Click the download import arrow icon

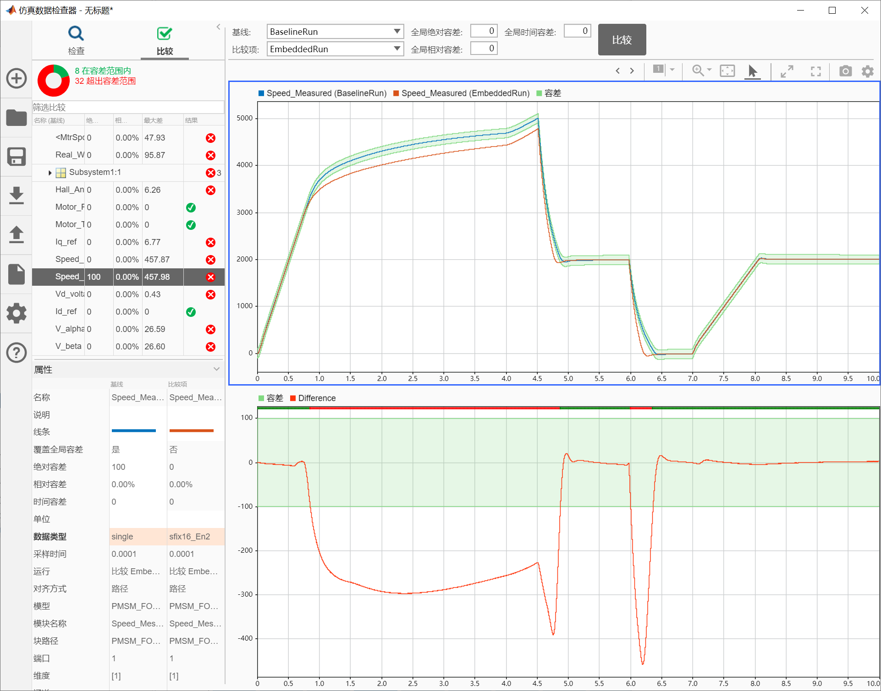point(17,196)
